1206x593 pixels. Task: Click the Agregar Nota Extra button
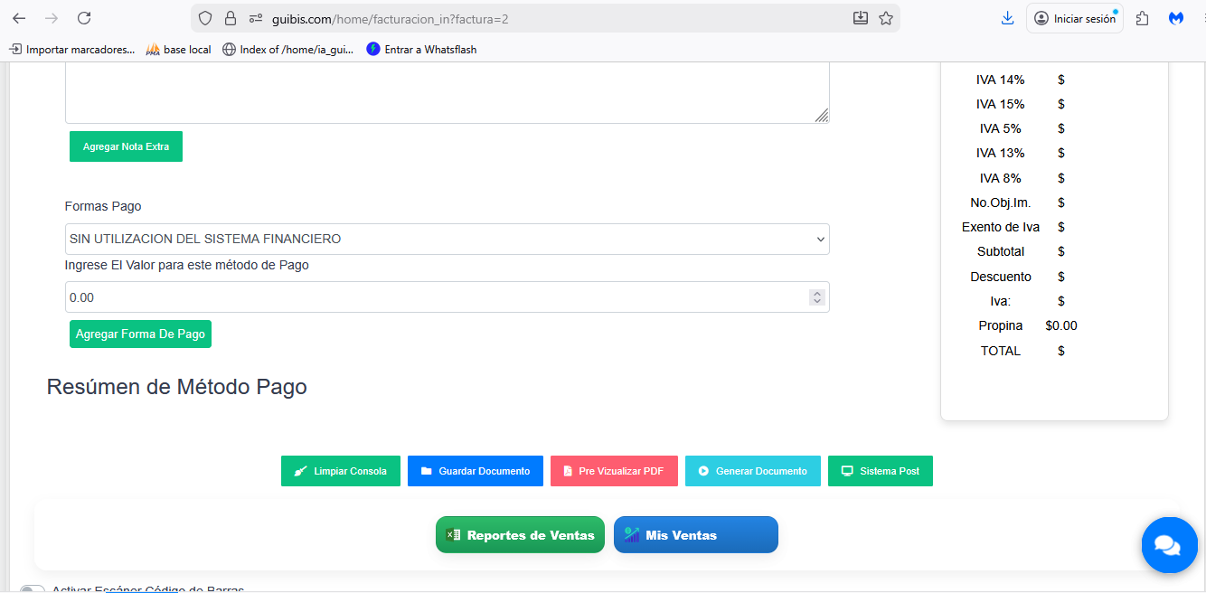126,146
